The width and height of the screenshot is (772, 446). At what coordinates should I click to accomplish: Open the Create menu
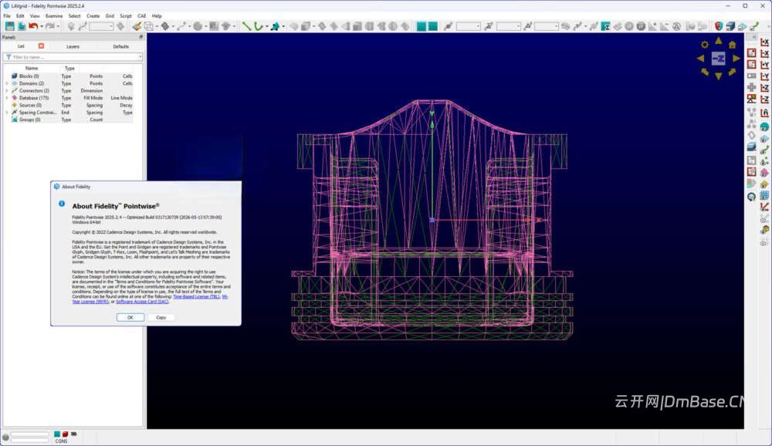[x=93, y=15]
